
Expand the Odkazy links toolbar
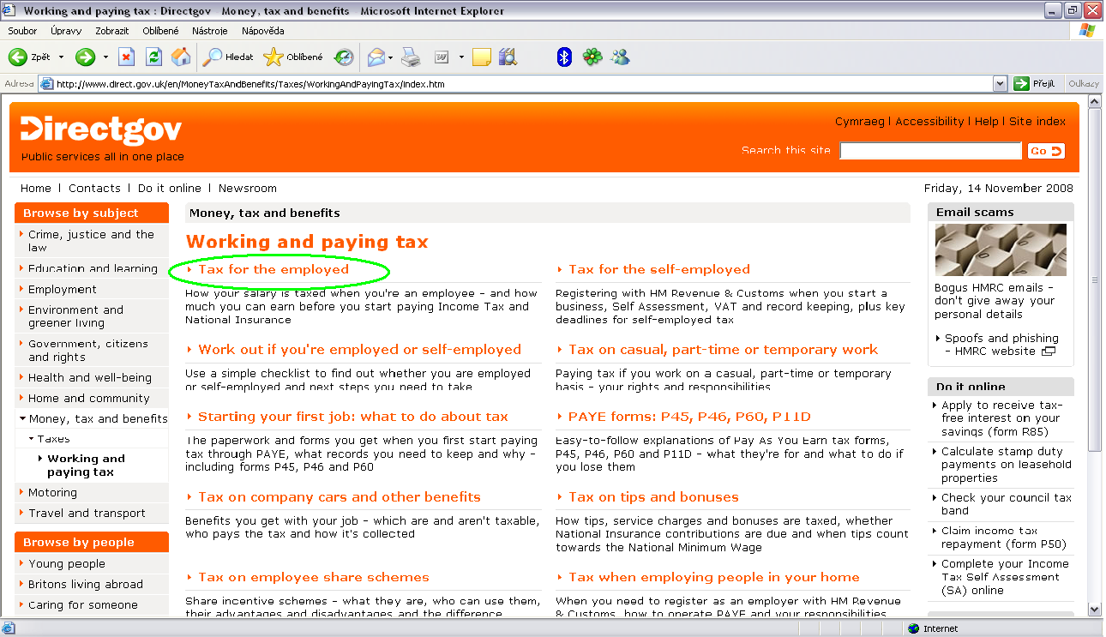pyautogui.click(x=1084, y=84)
